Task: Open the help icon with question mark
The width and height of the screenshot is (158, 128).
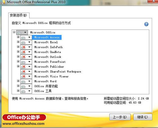Action: coord(146,24)
